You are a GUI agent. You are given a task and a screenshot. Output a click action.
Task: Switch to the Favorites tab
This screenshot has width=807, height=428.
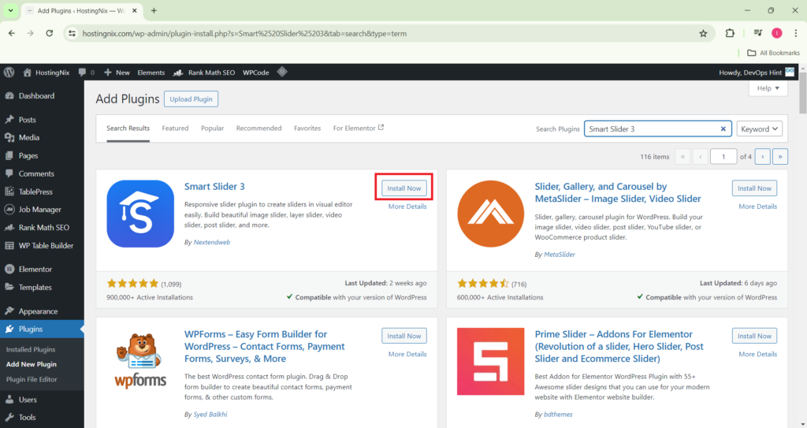(307, 128)
